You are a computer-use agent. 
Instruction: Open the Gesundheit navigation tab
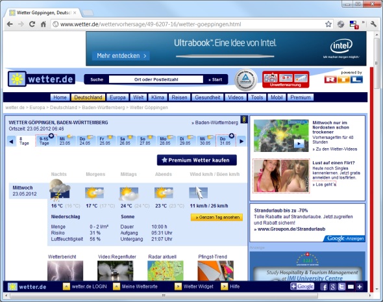click(x=207, y=97)
